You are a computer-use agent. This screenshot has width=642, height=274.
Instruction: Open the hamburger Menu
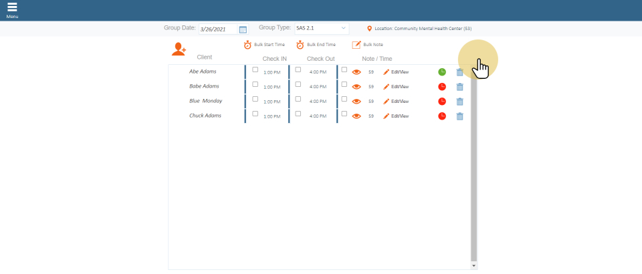click(x=12, y=9)
